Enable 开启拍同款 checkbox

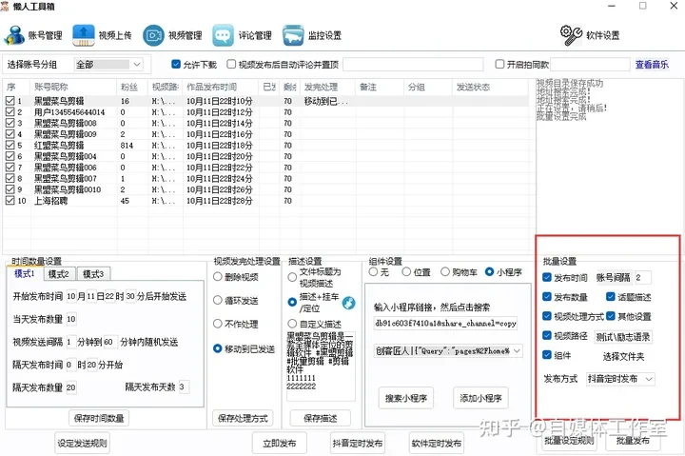pos(499,65)
